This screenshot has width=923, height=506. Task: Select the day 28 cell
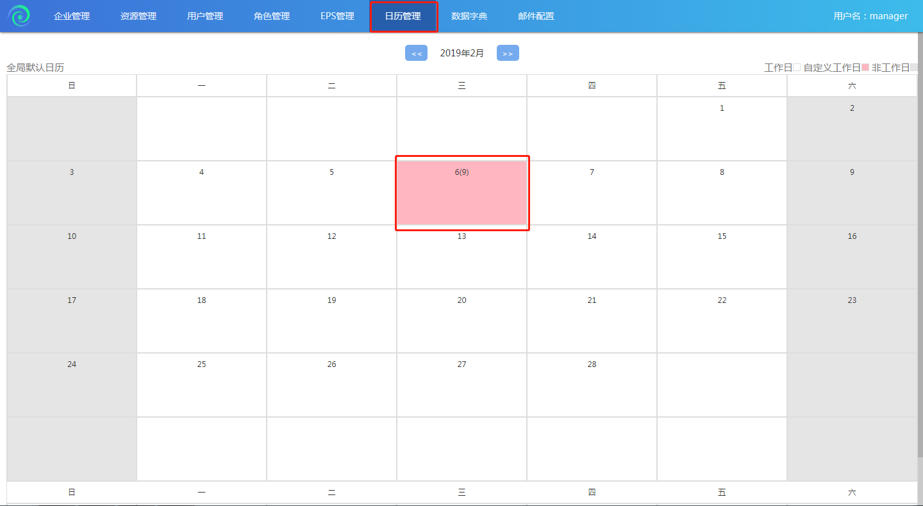(x=592, y=385)
